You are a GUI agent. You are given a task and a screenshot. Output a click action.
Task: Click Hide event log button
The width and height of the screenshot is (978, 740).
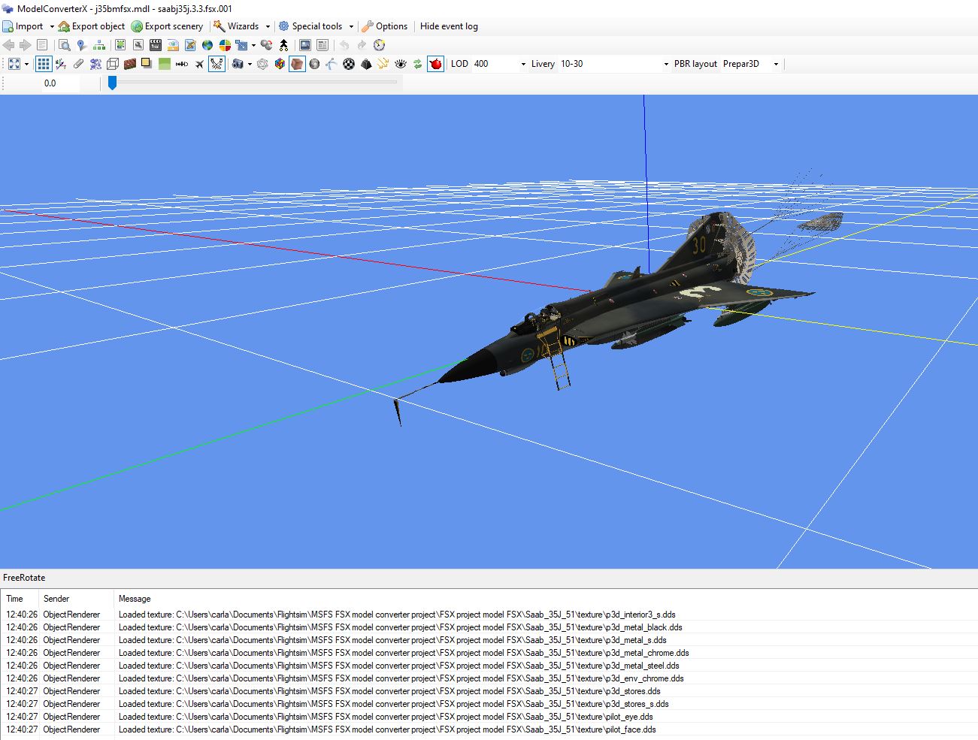point(449,26)
